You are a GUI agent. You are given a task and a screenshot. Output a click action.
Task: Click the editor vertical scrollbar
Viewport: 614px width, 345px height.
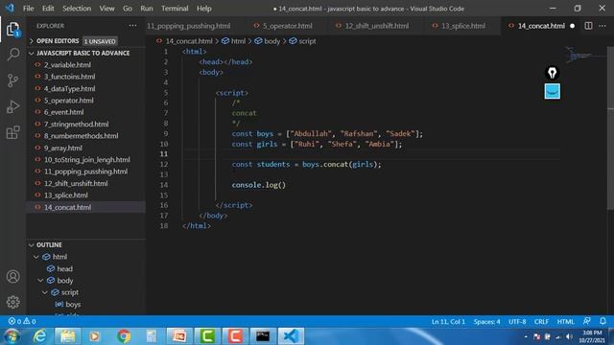point(610,129)
